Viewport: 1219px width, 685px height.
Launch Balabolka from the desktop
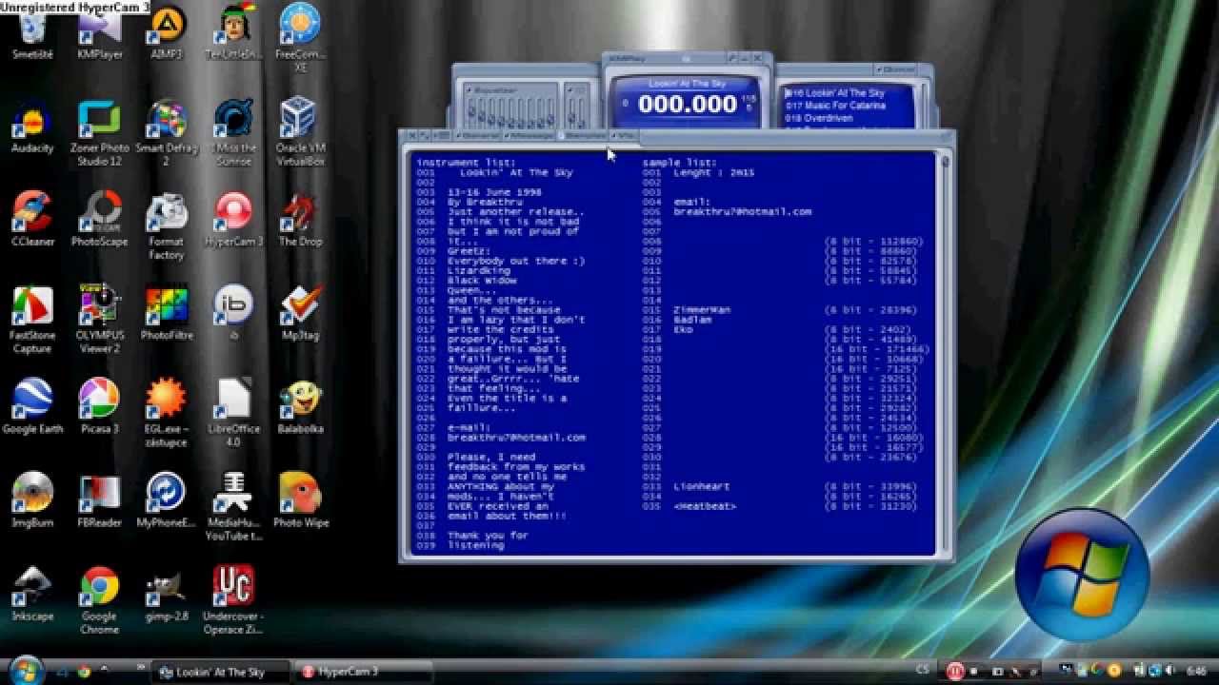300,407
